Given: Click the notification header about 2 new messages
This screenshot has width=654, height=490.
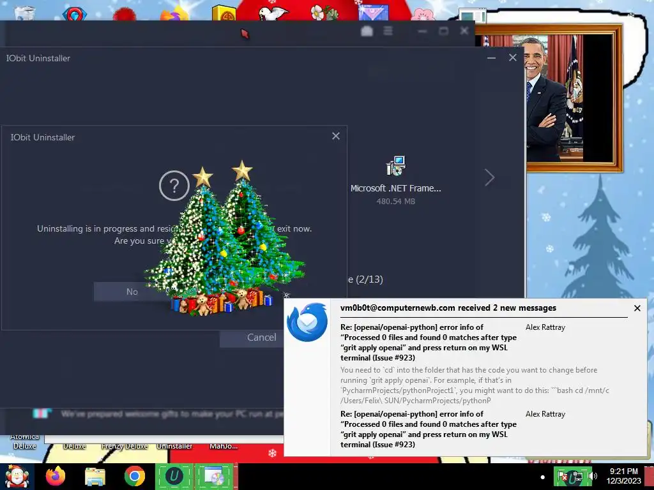Looking at the screenshot, I should (x=448, y=308).
